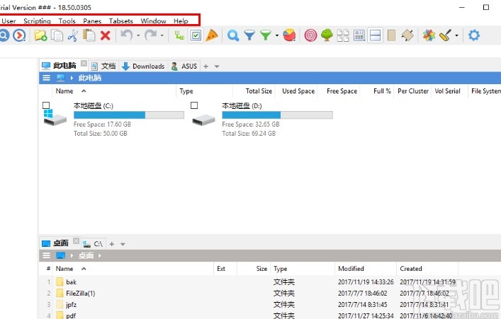This screenshot has height=319, width=501.
Task: Click the Copy toolbar icon
Action: click(x=57, y=35)
